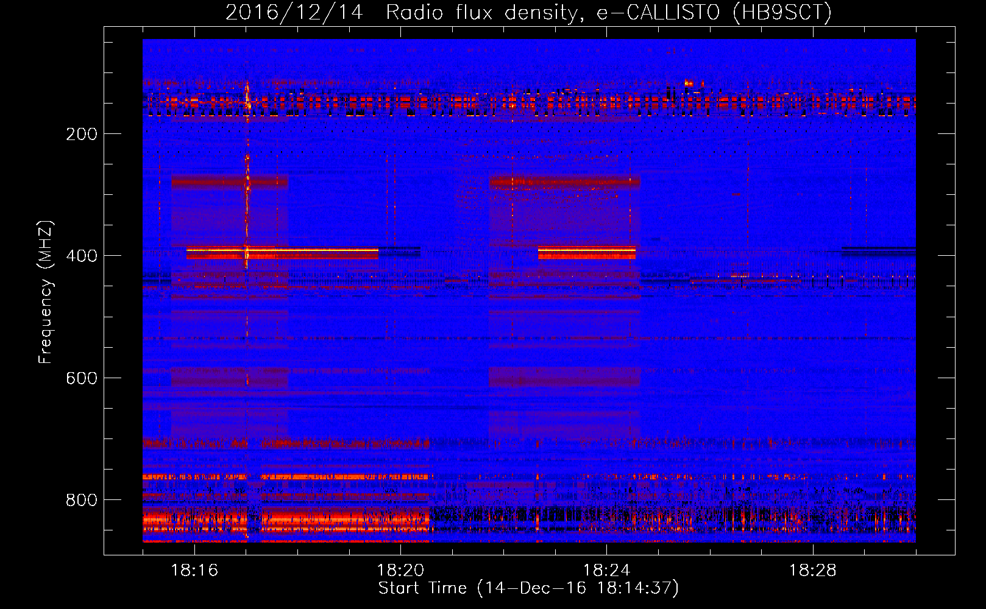
Task: Click the Frequency (MHZ) axis label
Action: point(46,292)
